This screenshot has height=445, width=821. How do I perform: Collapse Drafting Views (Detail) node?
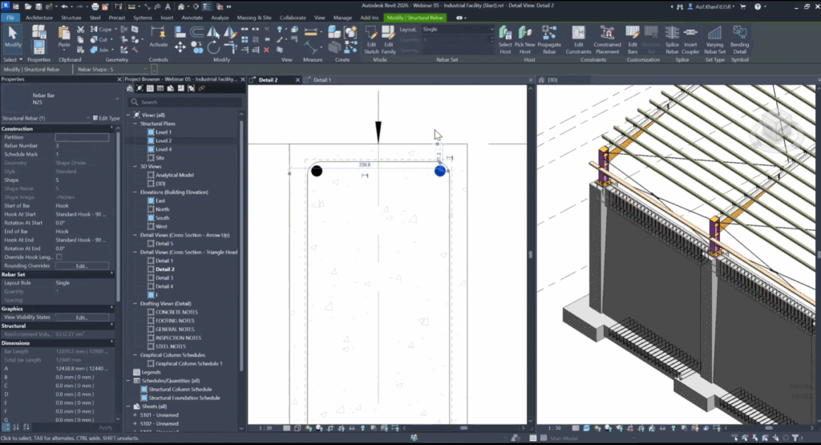coord(135,304)
